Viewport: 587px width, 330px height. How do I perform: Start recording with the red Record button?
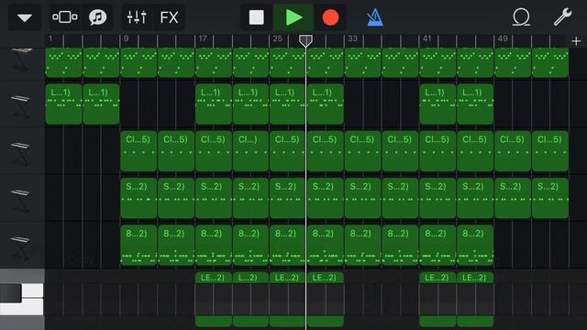(x=330, y=17)
